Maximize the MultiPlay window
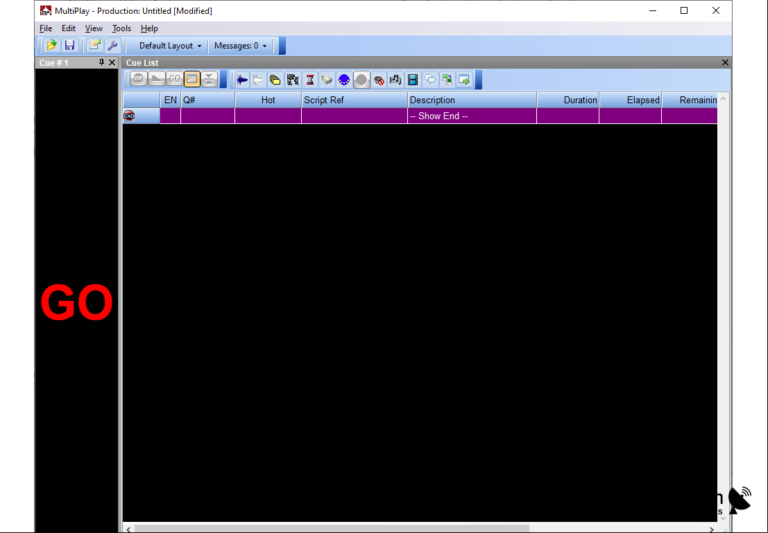Viewport: 768px width, 533px height. click(684, 11)
